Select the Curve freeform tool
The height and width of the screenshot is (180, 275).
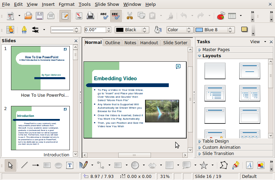tap(84, 165)
